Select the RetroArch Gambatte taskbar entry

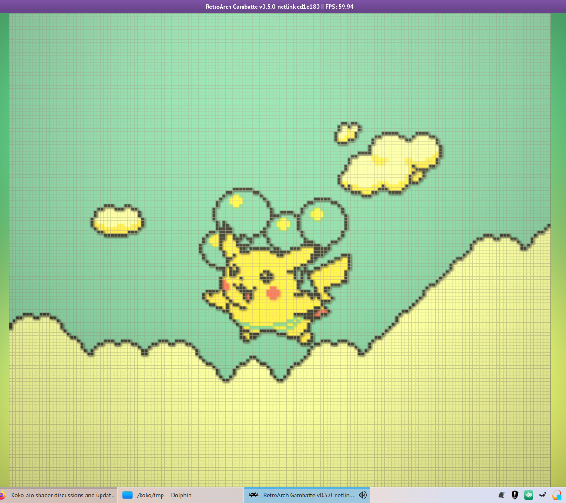(308, 495)
